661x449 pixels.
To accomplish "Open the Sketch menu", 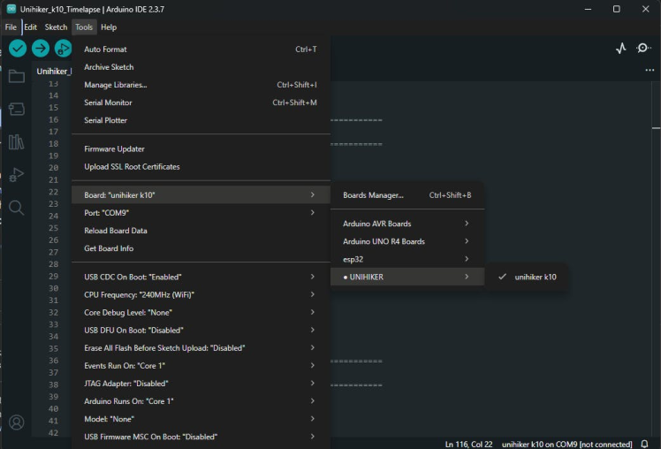I will pyautogui.click(x=56, y=27).
